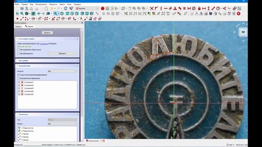The width and height of the screenshot is (262, 147).
Task: Collapse the constraints section
Action: click(77, 66)
